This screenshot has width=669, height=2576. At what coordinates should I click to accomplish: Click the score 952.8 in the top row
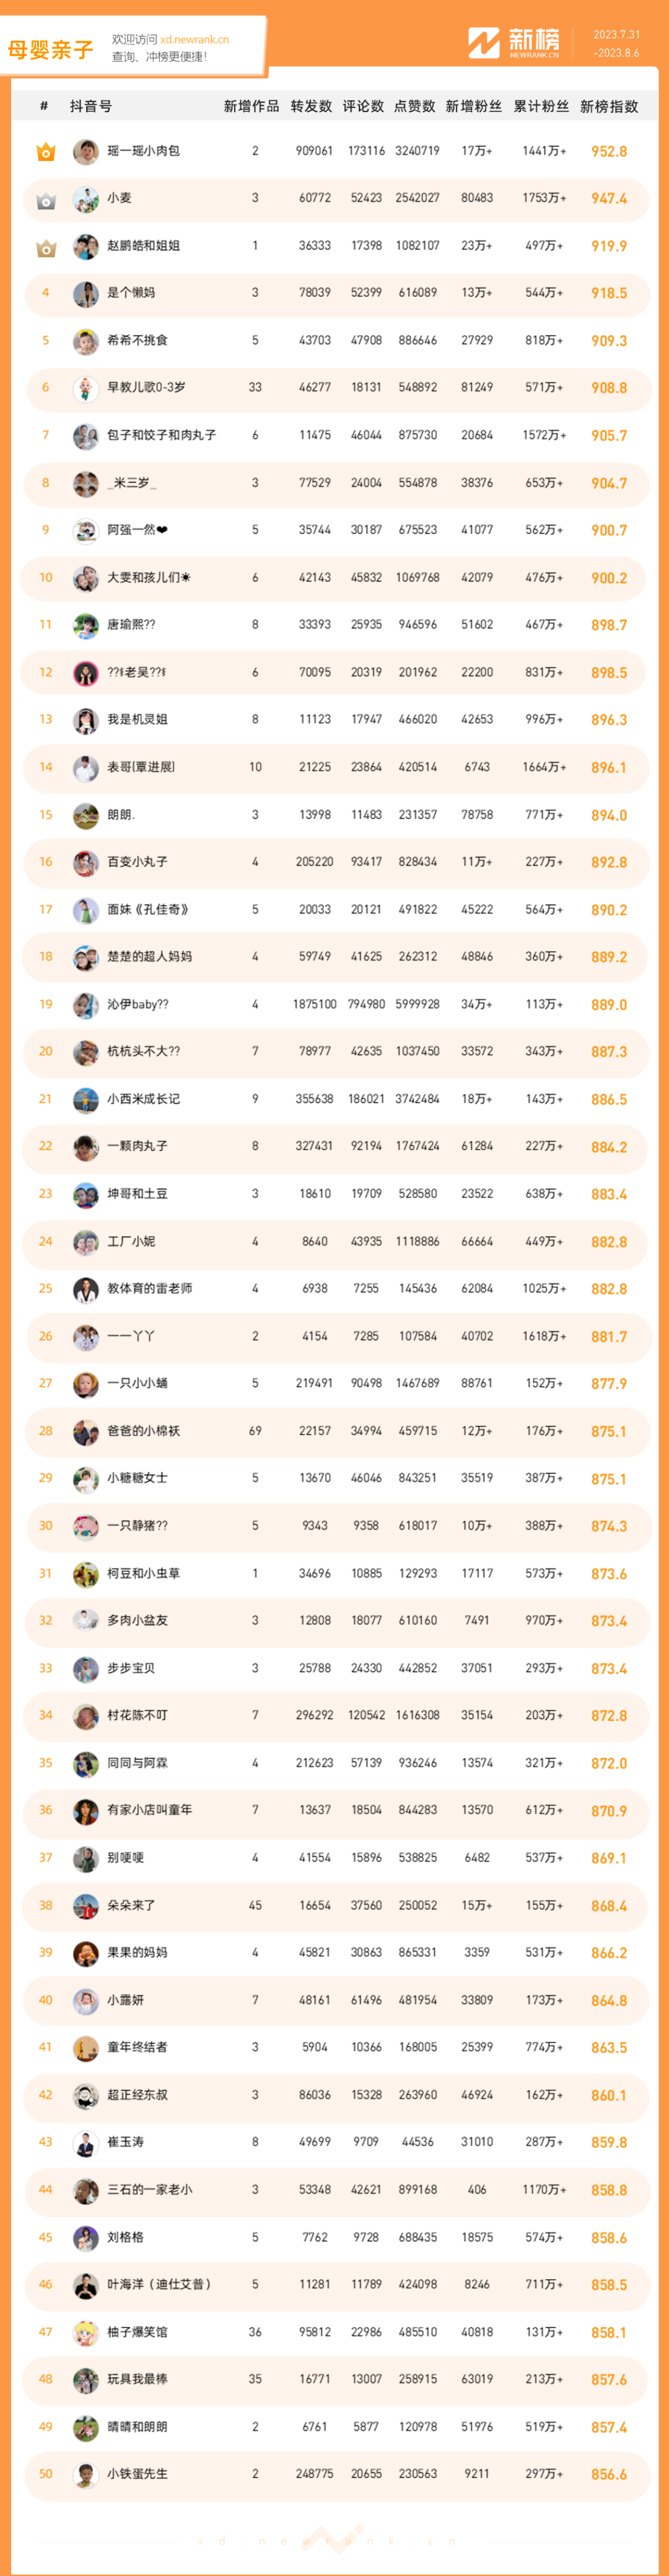[x=608, y=152]
